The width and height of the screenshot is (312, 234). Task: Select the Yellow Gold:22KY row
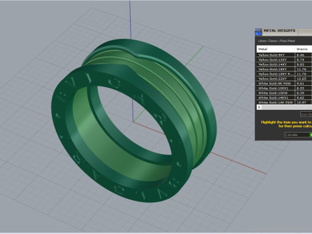tap(284, 79)
